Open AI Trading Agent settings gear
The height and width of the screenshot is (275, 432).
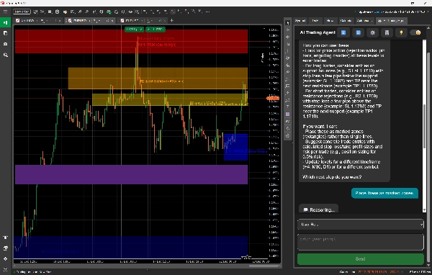(x=372, y=32)
